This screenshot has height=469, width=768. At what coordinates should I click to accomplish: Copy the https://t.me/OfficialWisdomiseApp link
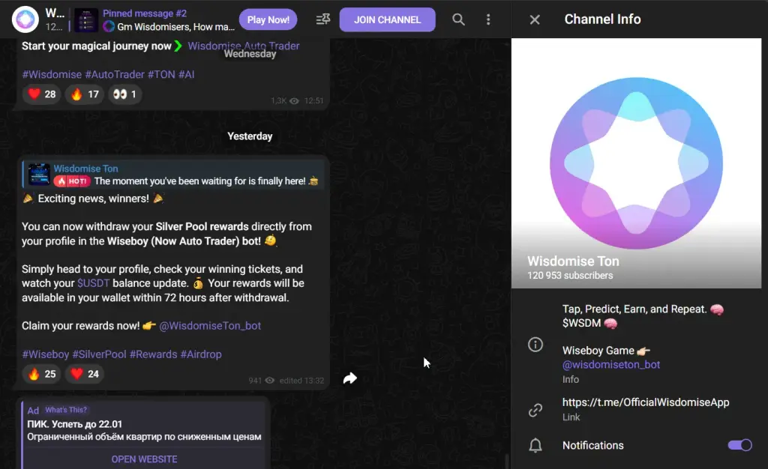[646, 402]
